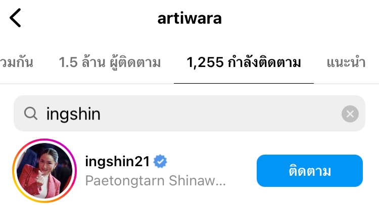379x205 pixels.
Task: Open ingshin21's story from profile picture
Action: [44, 171]
